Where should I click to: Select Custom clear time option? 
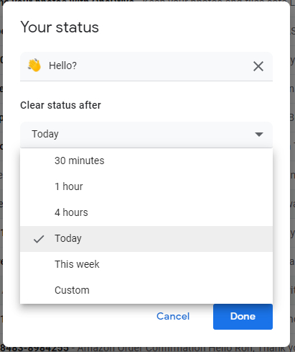146,290
